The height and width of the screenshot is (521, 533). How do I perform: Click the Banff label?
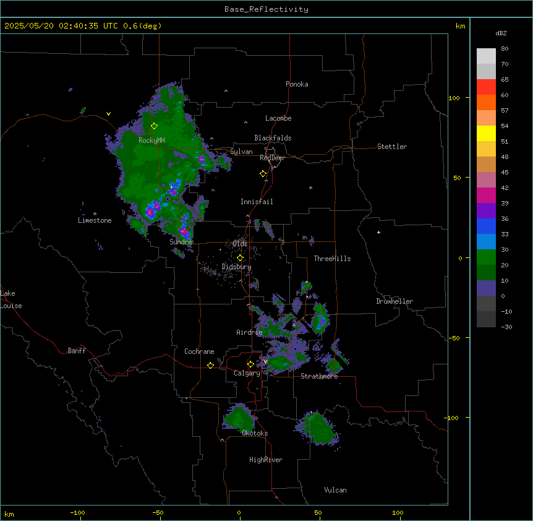coord(77,351)
